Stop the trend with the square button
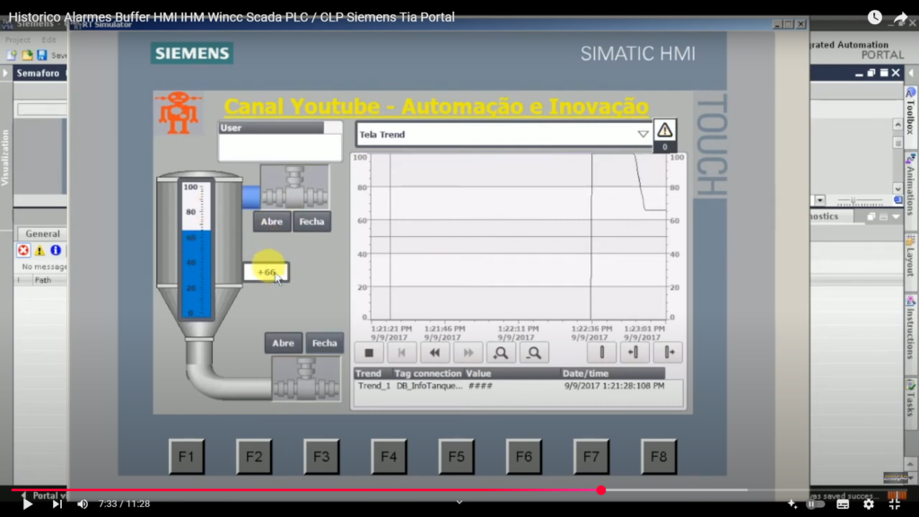This screenshot has width=919, height=517. [369, 353]
